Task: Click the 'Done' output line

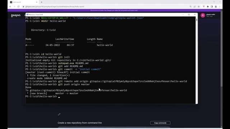Action: tap(28, 87)
